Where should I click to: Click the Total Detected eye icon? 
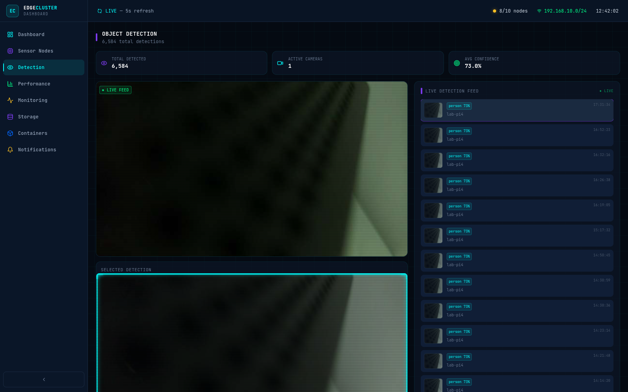coord(104,63)
